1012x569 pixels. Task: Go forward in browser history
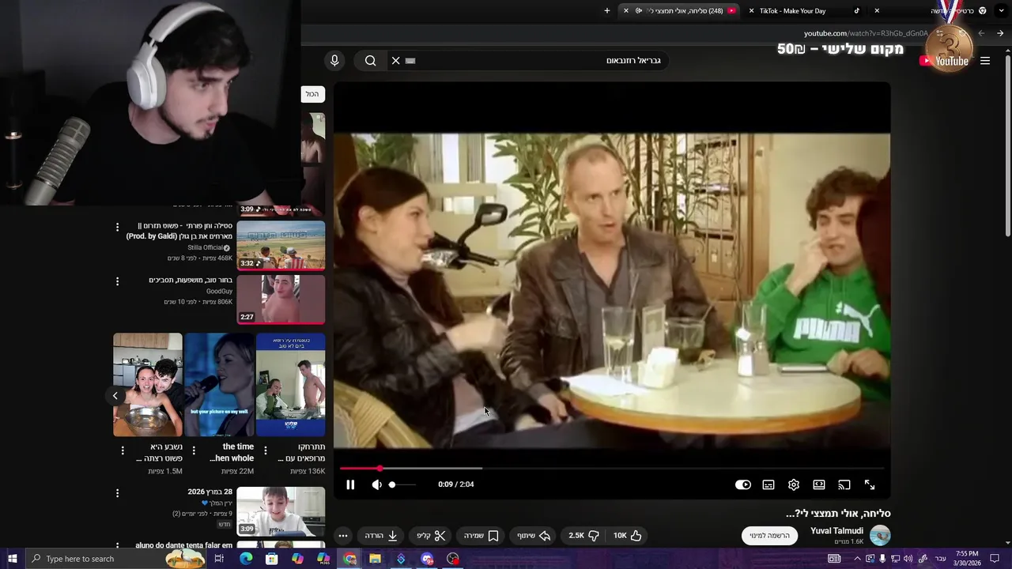981,33
